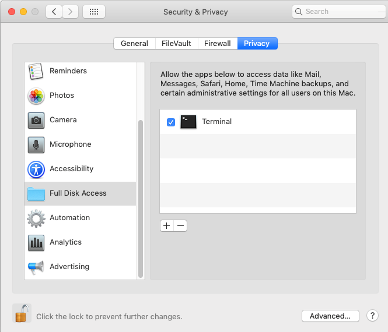Switch to the FileVault tab
The width and height of the screenshot is (388, 332).
pyautogui.click(x=176, y=44)
